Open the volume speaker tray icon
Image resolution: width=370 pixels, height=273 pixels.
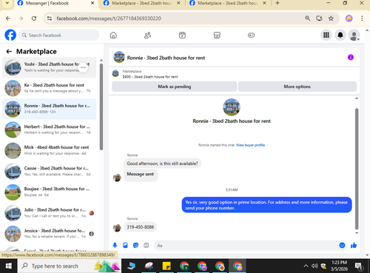[314, 266]
